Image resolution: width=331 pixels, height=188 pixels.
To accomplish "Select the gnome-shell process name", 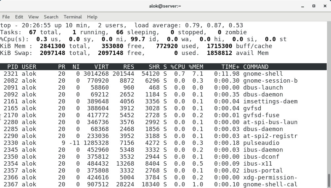I will click(263, 74).
